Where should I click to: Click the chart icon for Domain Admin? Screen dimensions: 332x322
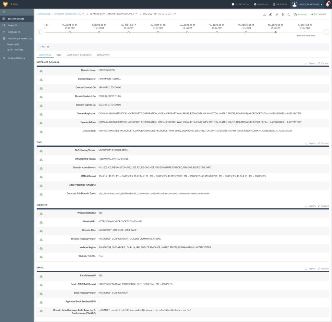click(41, 123)
